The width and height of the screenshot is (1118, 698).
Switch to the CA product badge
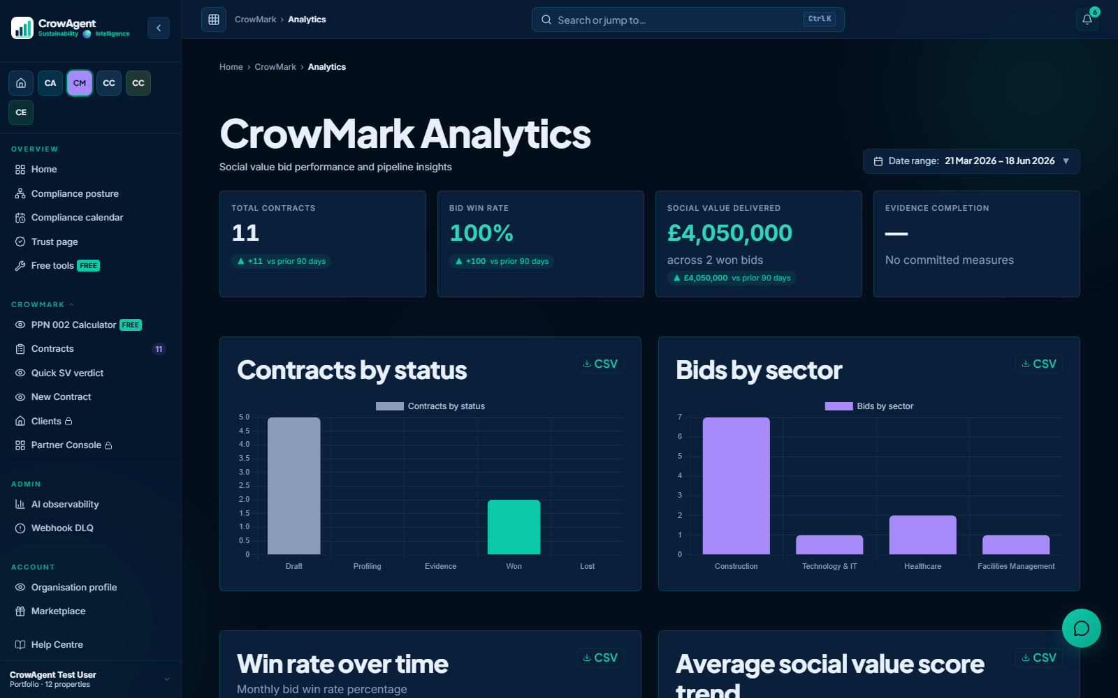(x=50, y=83)
